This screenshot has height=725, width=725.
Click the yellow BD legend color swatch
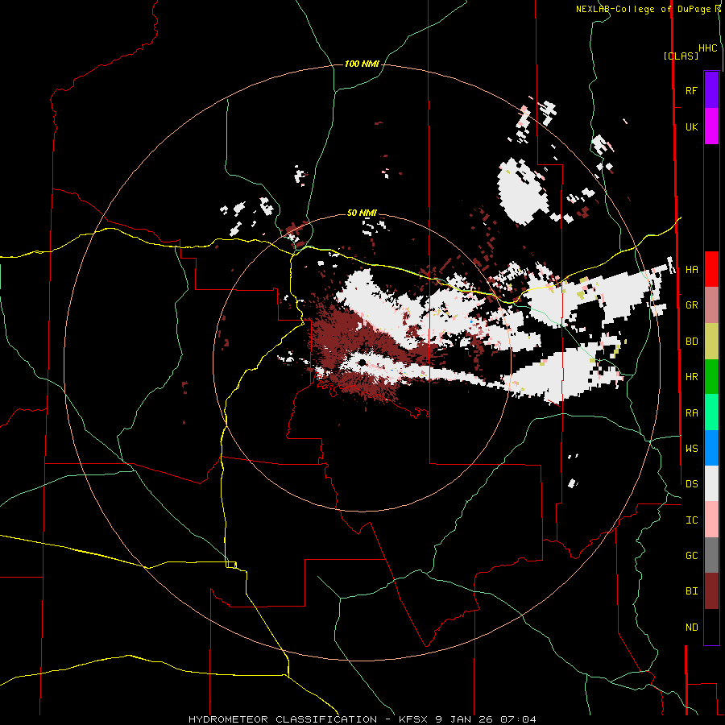(711, 342)
